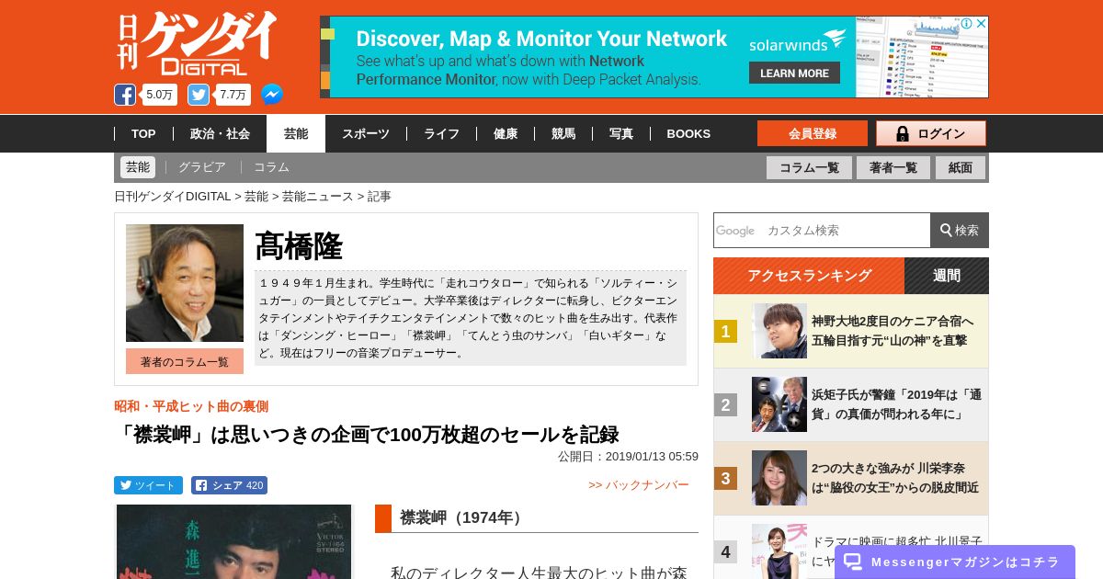Click the SolarWinds LEARN MORE button
The height and width of the screenshot is (579, 1103).
pos(794,73)
